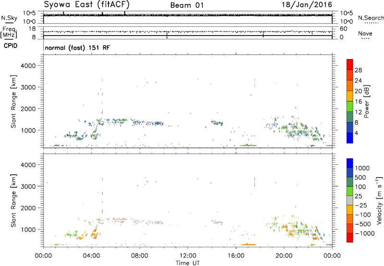This screenshot has height=266, width=384.
Task: Click the 'Power [dB]' colorbar label
Action: 367,101
